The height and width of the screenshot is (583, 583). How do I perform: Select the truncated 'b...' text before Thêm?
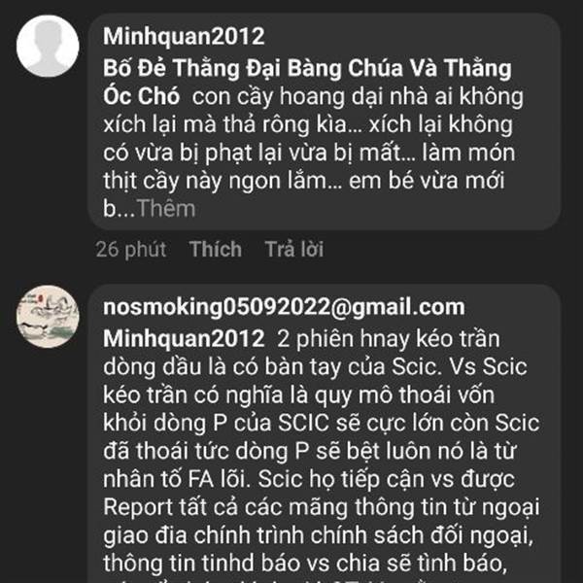[x=119, y=209]
